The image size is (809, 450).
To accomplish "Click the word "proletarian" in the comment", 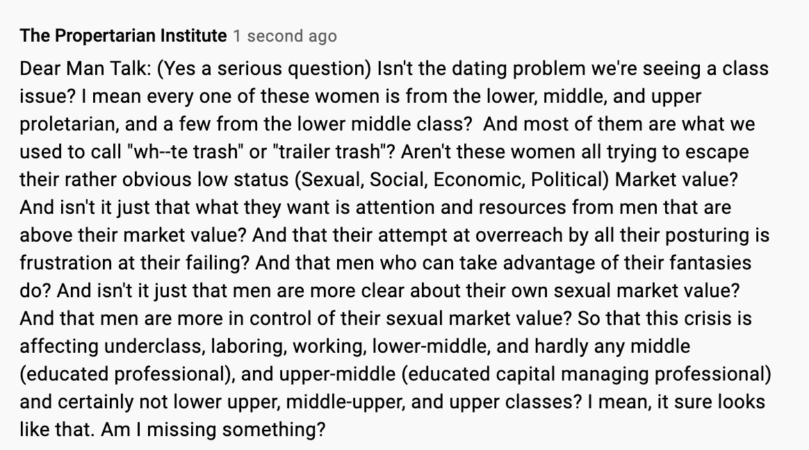I will pyautogui.click(x=67, y=125).
